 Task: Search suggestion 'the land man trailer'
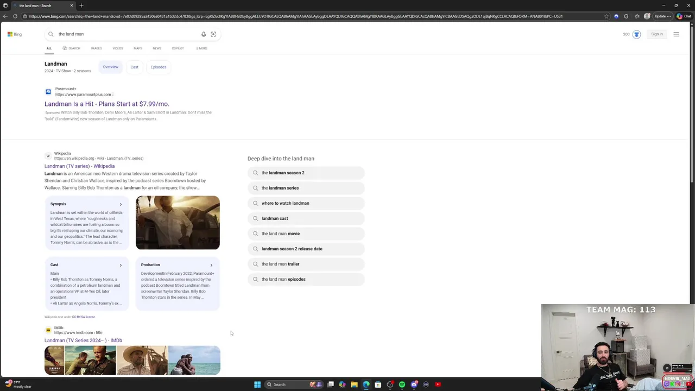306,264
